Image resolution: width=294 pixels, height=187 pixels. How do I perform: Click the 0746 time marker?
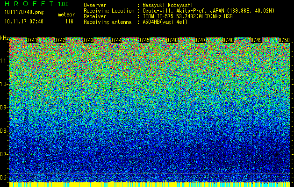(172, 40)
